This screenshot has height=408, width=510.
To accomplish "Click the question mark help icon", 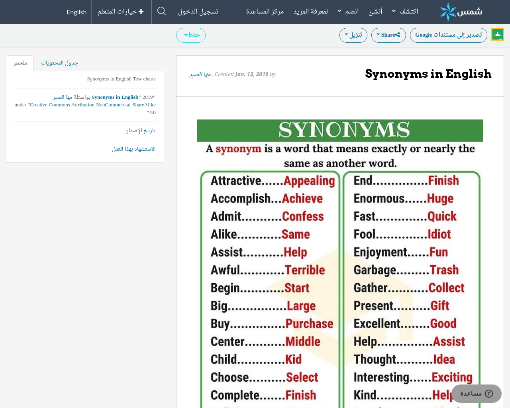I will point(489,394).
